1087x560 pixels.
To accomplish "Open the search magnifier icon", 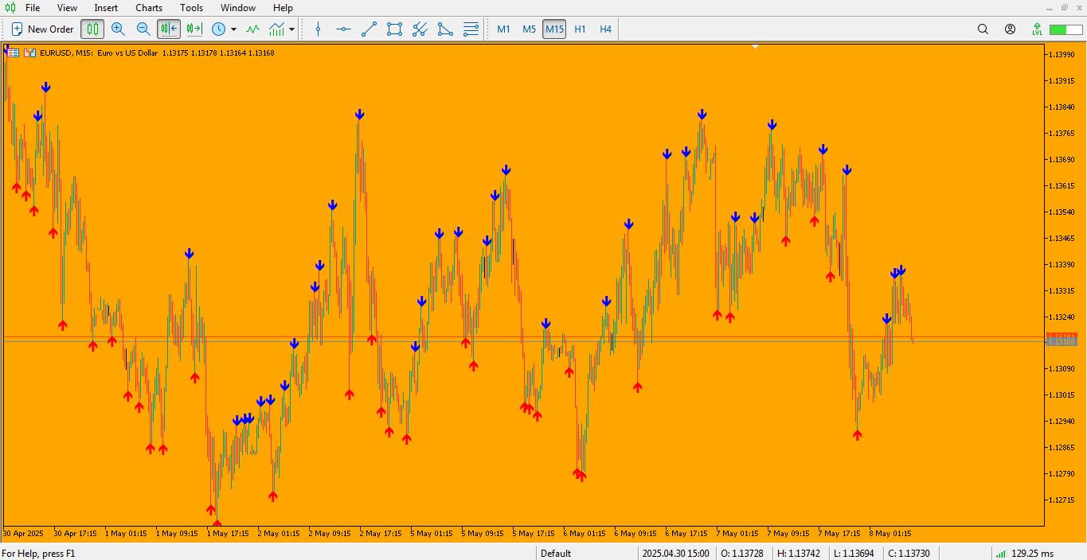I will pyautogui.click(x=983, y=29).
